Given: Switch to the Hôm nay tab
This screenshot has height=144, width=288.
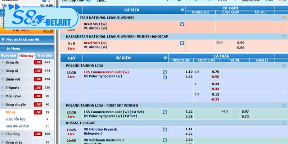Looking at the screenshot, I should tap(26, 56).
